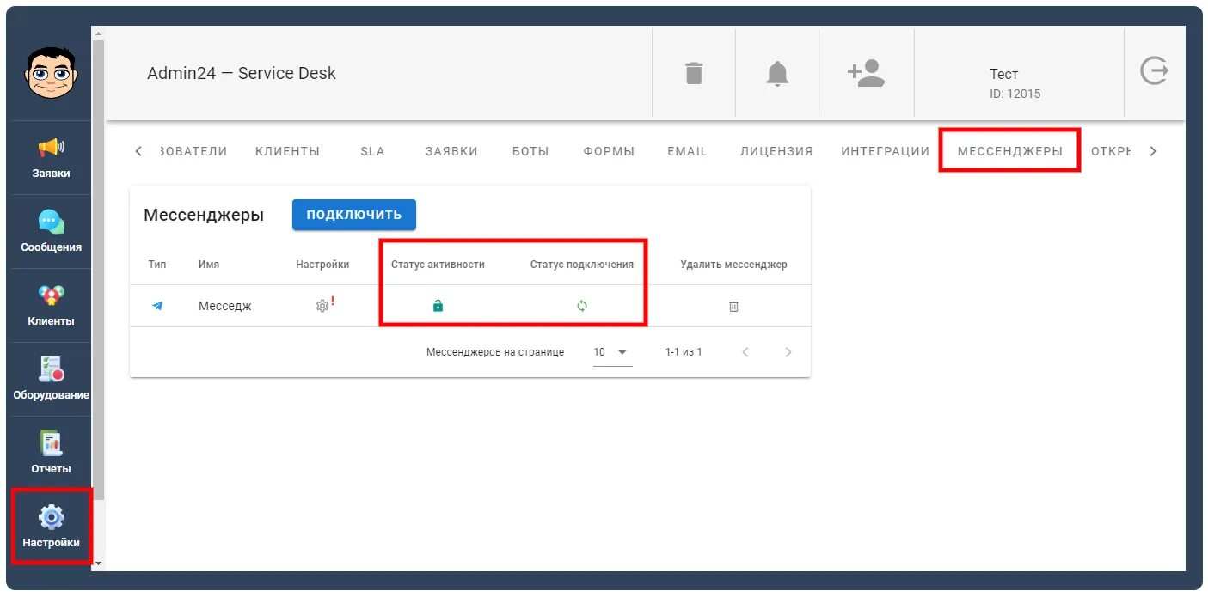Click the Admin24 — Service Desk title
Screen dimensions: 1208x597
tap(242, 73)
